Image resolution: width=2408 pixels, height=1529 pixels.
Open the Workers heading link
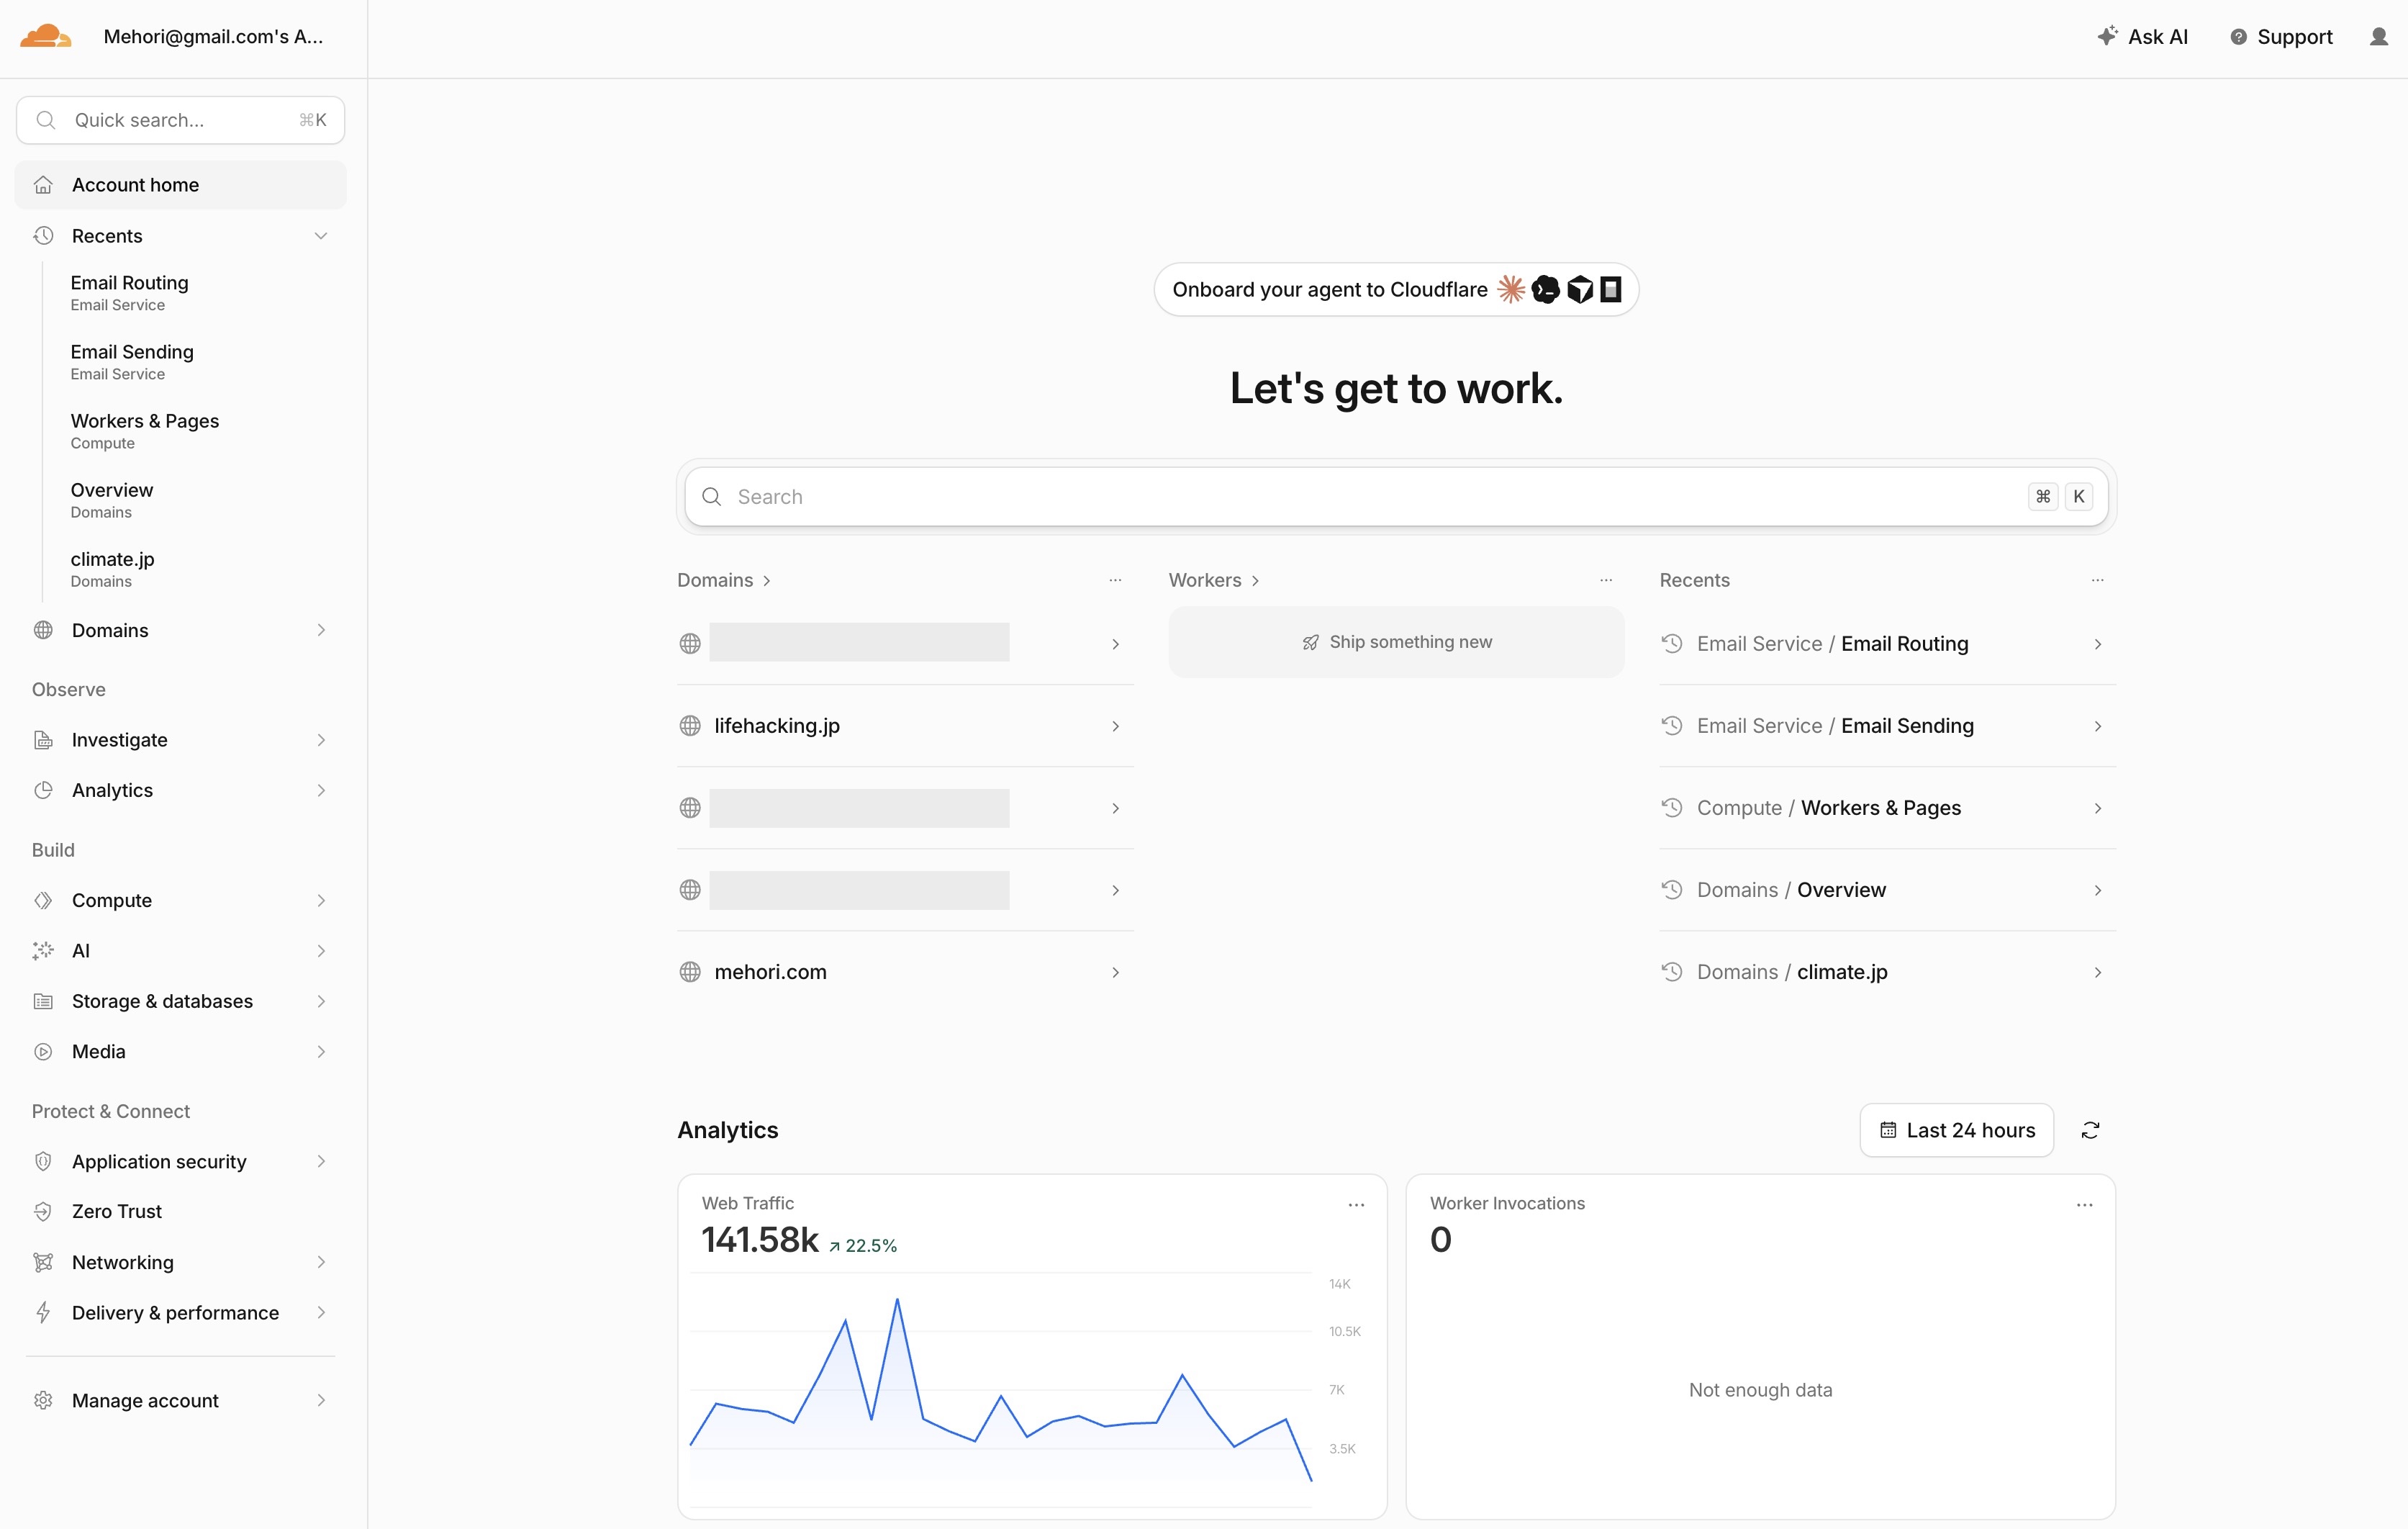click(1214, 580)
